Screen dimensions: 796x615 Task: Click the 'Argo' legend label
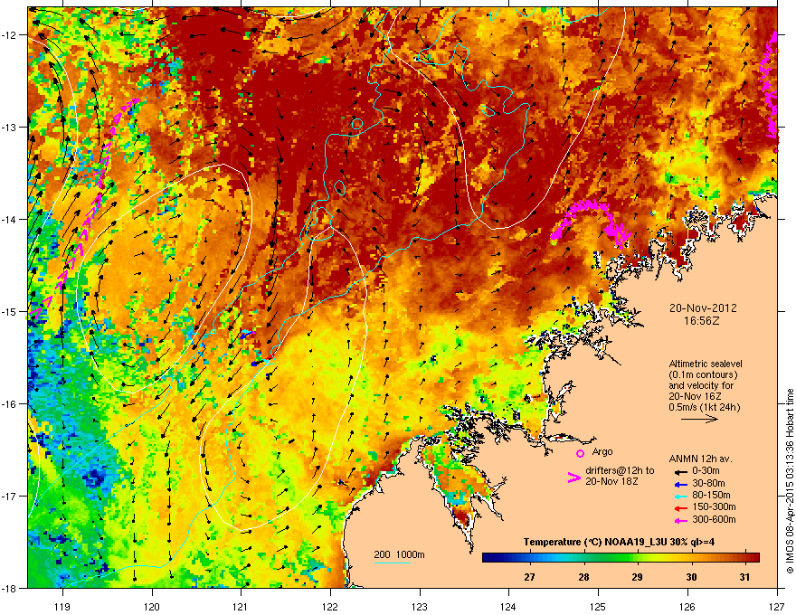[602, 451]
